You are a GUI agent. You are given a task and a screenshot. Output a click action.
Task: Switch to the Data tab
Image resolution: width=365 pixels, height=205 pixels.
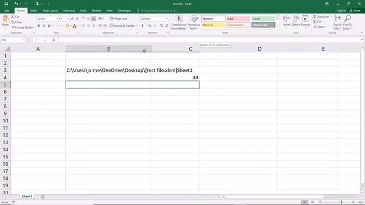point(83,11)
